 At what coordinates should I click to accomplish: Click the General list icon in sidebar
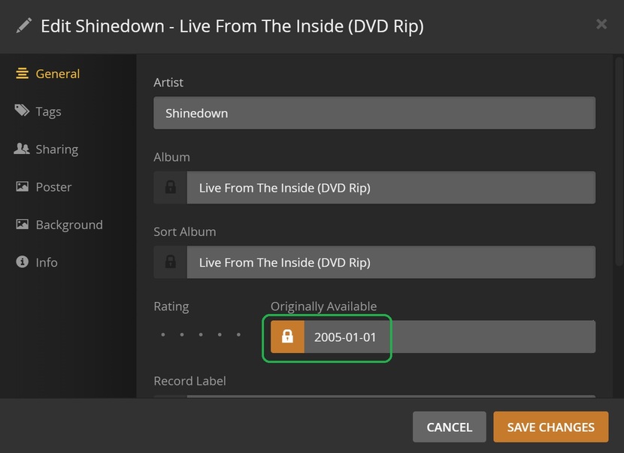pyautogui.click(x=23, y=74)
